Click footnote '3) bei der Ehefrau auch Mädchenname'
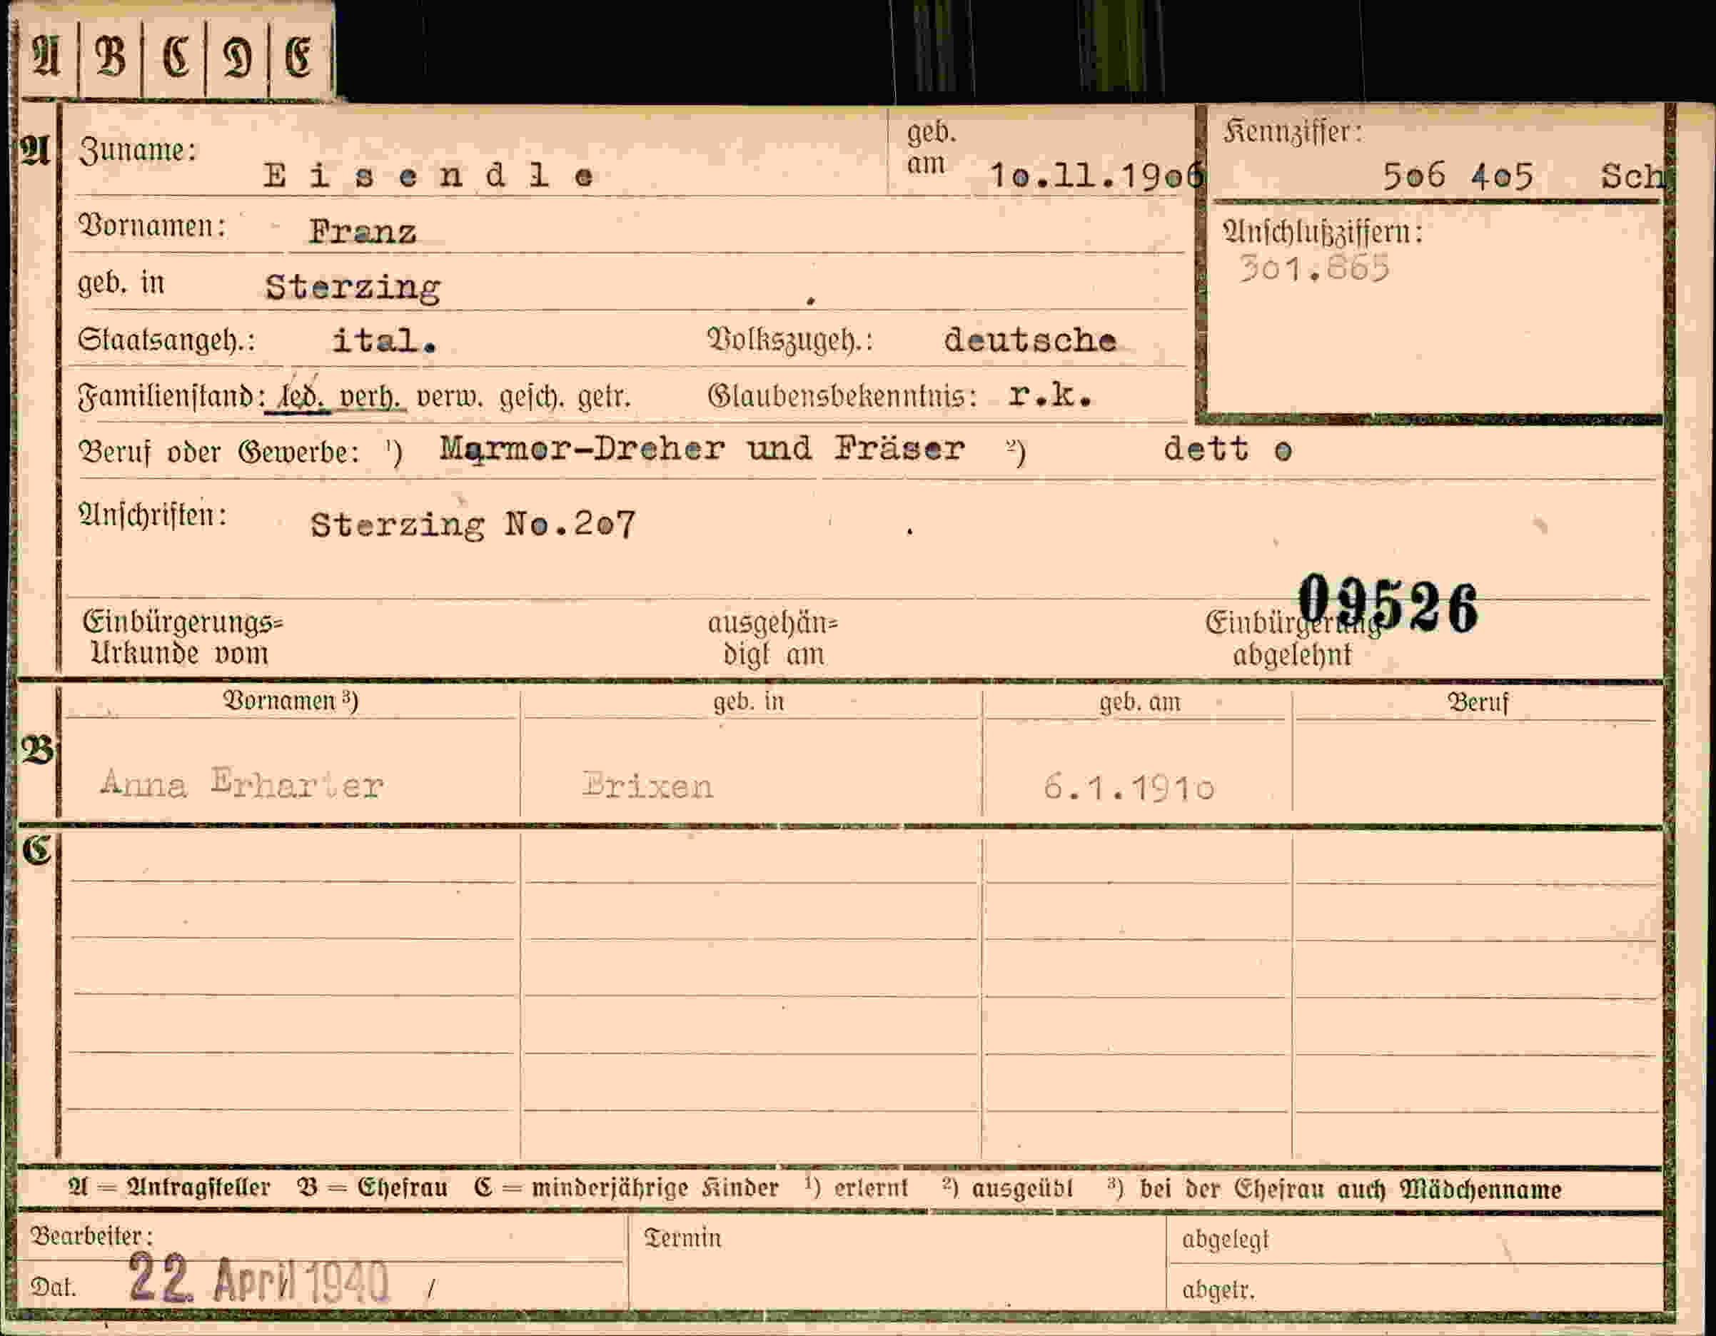The width and height of the screenshot is (1716, 1336). click(x=1334, y=1189)
